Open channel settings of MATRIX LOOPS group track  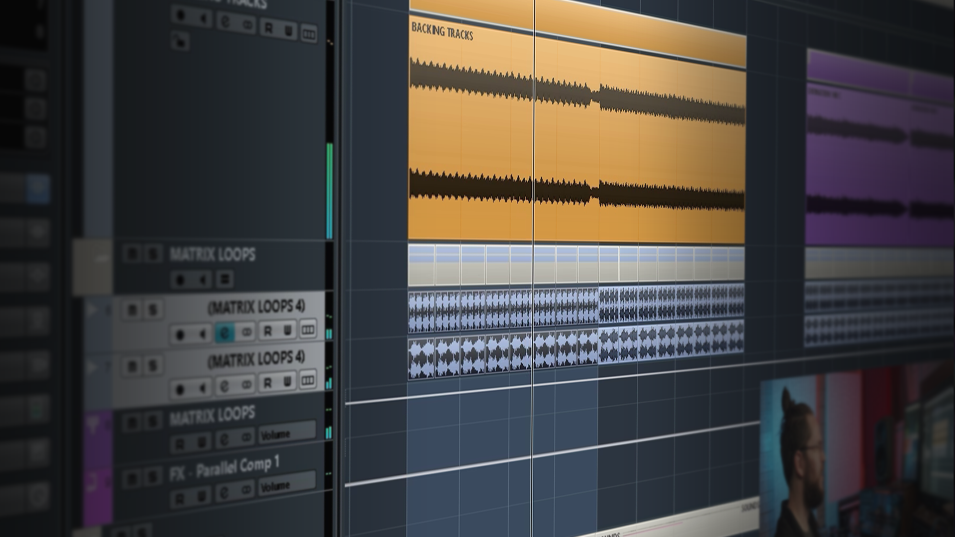224,440
